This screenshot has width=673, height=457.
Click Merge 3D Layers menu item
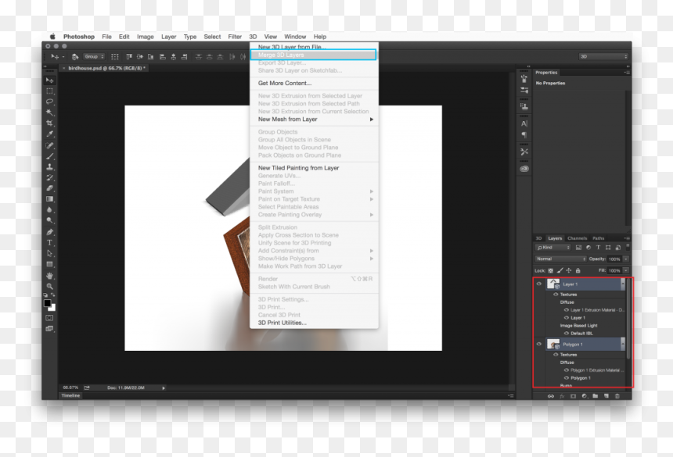tap(314, 55)
